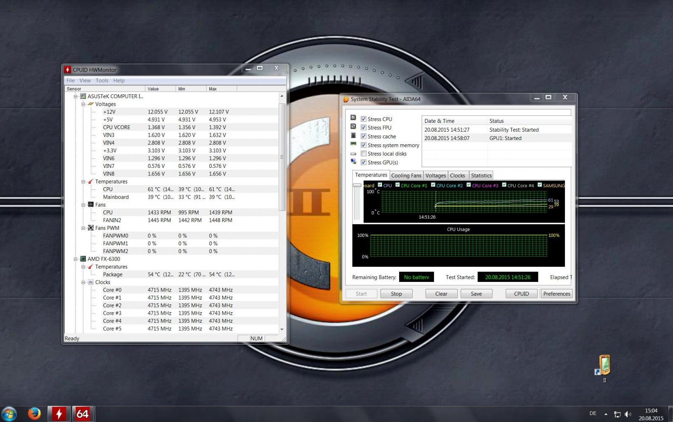Switch to Clocks tab in AIDA64
This screenshot has height=422, width=673.
457,175
